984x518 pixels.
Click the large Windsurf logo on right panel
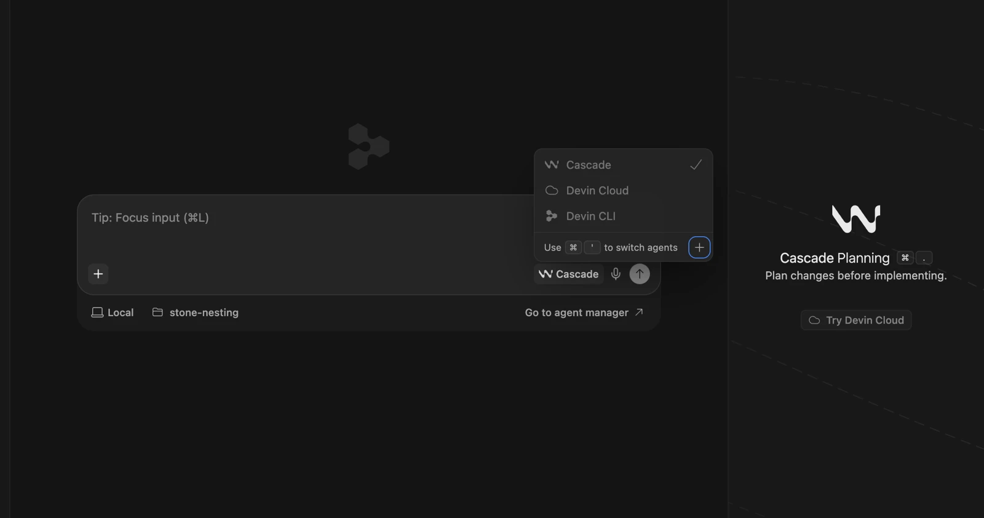pyautogui.click(x=856, y=219)
